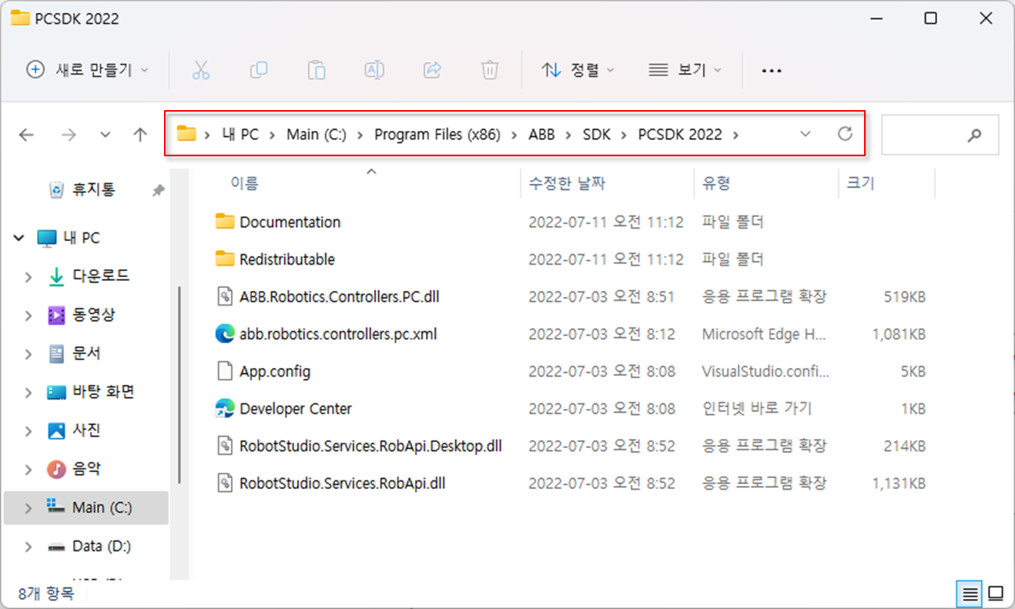The image size is (1015, 609).
Task: Select ABB.Robotics.Controllers.PC.dll file icon
Action: coord(225,296)
